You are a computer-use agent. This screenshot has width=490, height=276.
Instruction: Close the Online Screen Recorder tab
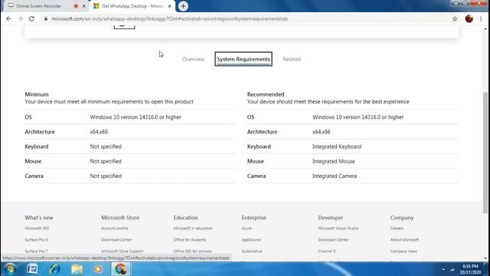83,6
